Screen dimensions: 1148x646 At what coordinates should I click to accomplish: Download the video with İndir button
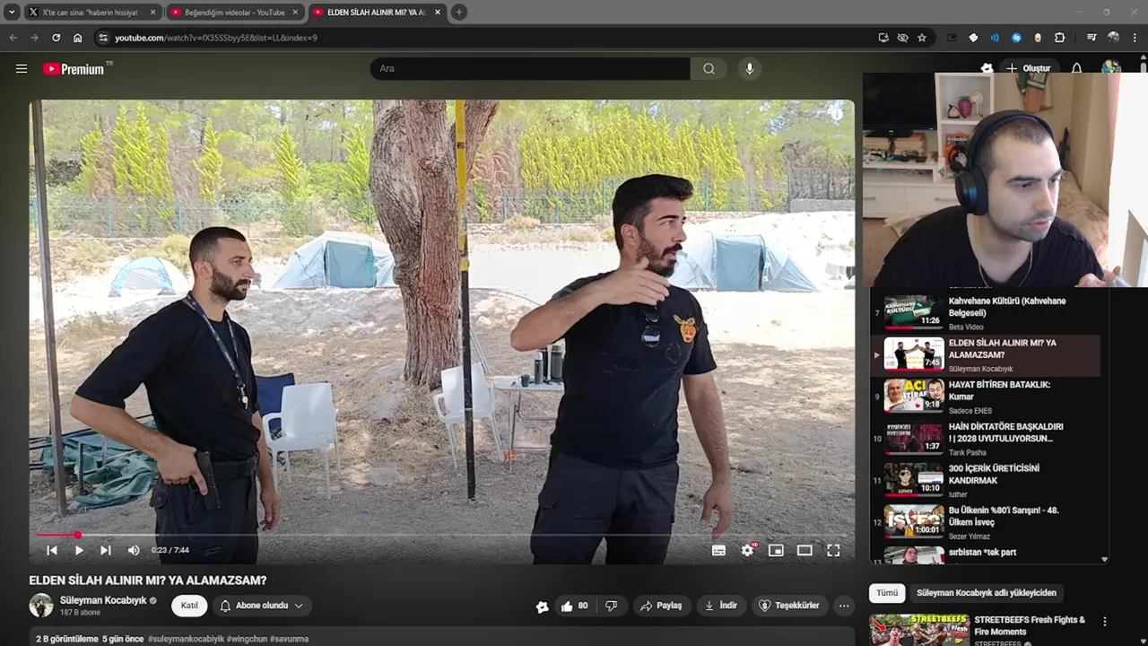(x=721, y=606)
